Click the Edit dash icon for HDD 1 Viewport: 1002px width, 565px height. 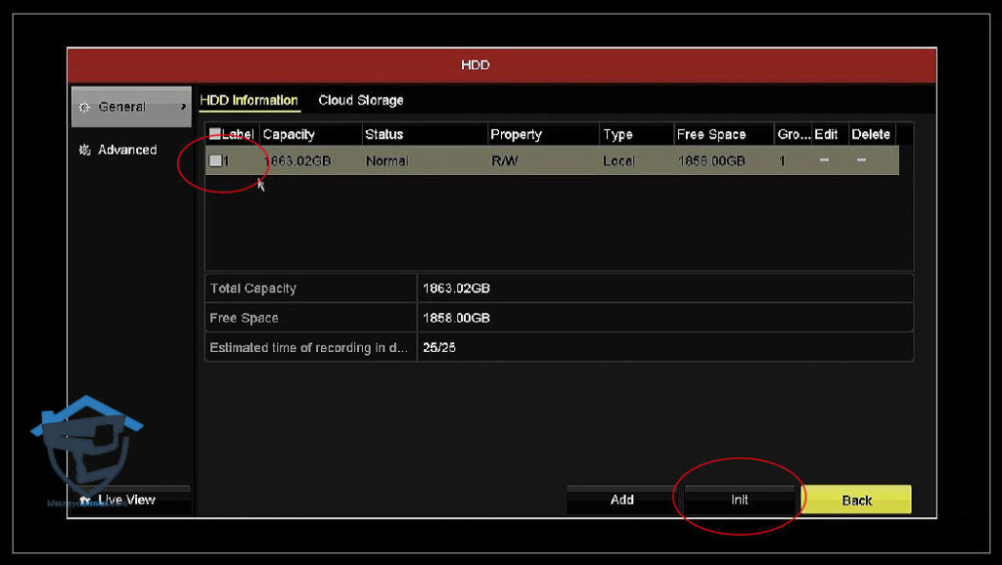pos(825,160)
